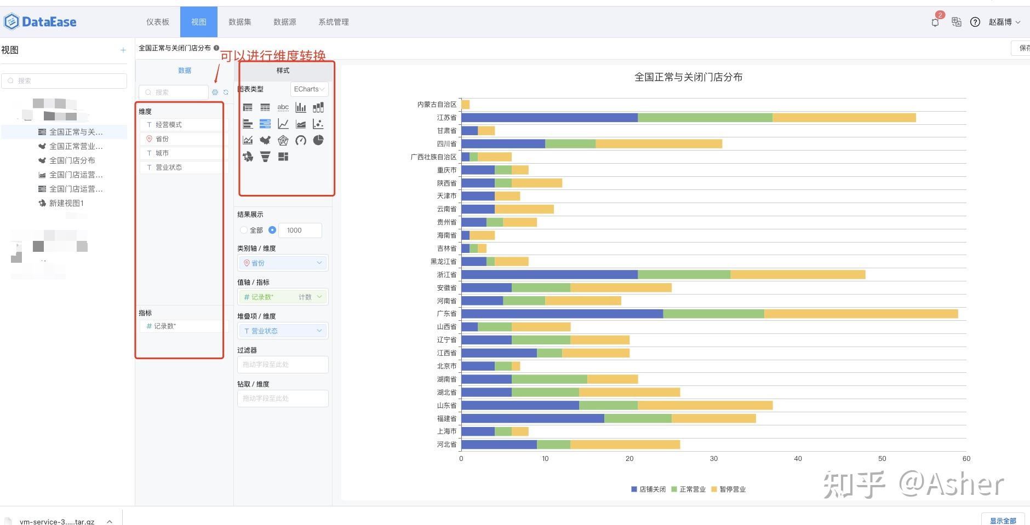Image resolution: width=1030 pixels, height=525 pixels.
Task: Select the 全部 radio button under 结果展示
Action: (243, 230)
